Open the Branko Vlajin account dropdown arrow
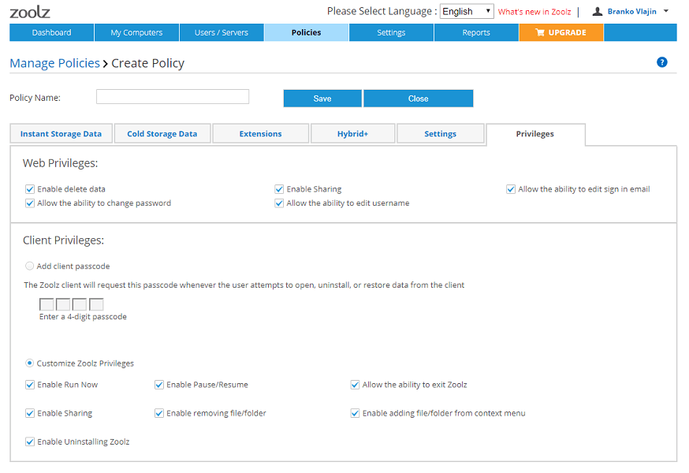689x473 pixels. (666, 11)
